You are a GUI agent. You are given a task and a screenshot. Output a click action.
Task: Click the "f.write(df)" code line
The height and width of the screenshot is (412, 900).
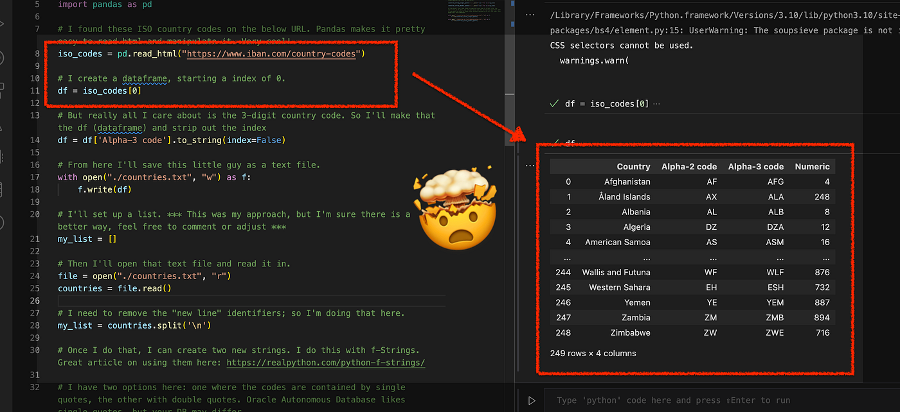pos(105,189)
